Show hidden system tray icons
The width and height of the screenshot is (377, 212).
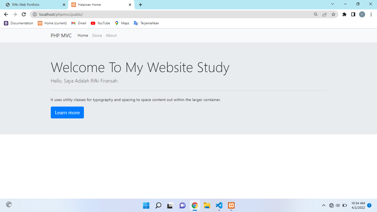tap(324, 205)
